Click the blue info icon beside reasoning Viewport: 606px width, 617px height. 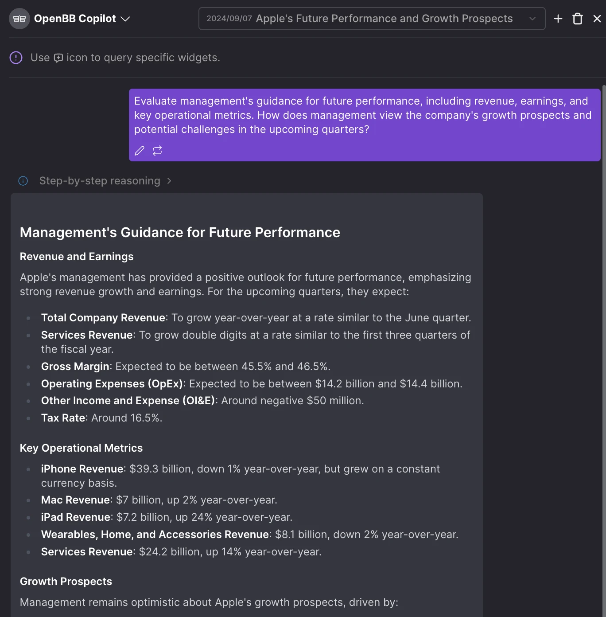[x=23, y=181]
